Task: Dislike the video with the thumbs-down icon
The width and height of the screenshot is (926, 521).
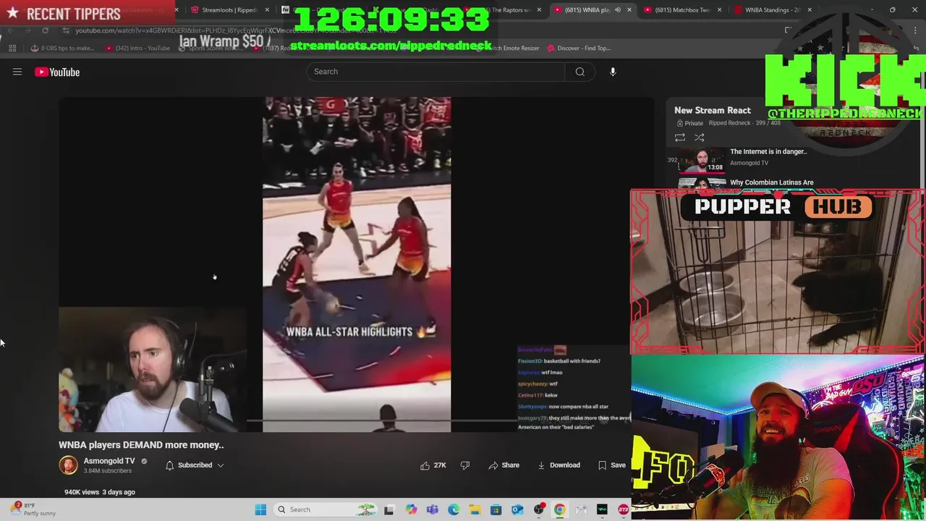Action: 465,465
